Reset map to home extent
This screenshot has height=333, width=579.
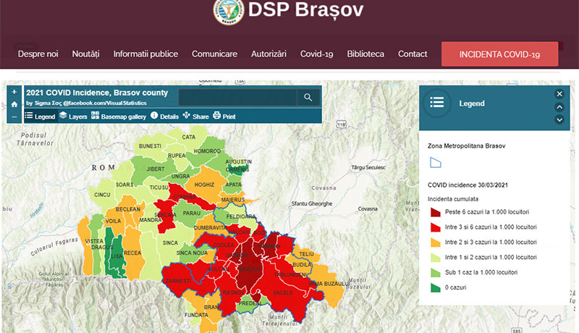(14, 104)
